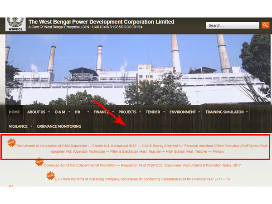Expand the VIGILANCE dropdown arrow
Viewport: 272px width, 204px height.
[x=31, y=126]
